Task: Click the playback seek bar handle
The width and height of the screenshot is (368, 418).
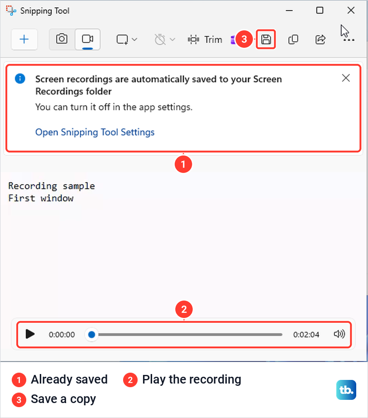Action: click(91, 334)
